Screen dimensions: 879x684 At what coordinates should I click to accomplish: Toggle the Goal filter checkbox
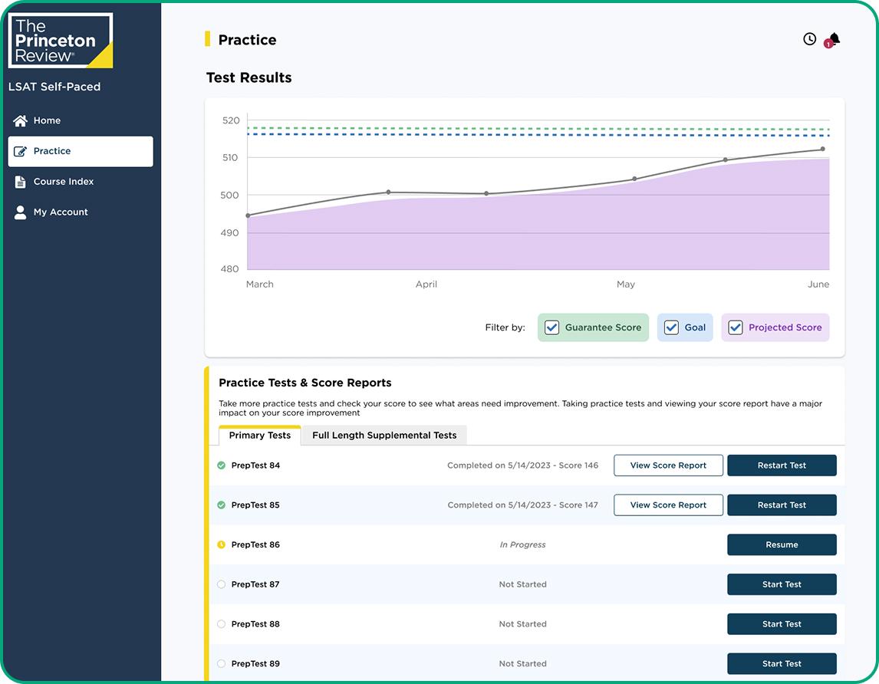pyautogui.click(x=671, y=327)
